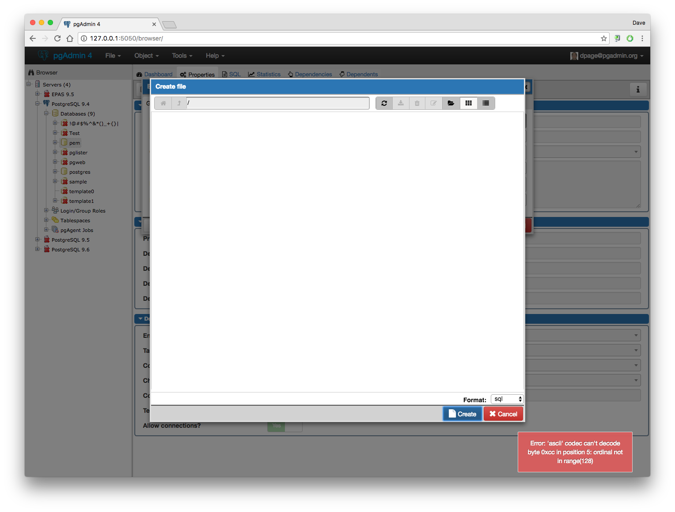
Task: Dismiss the ascii codec error notification
Action: 575,452
